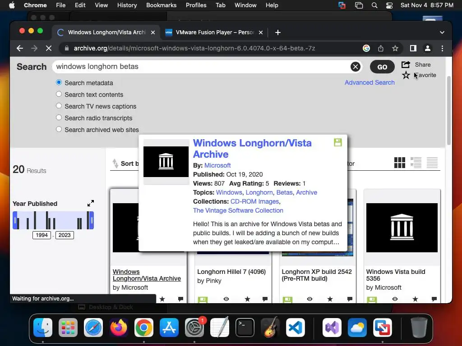Open Terminal from the Dock

coord(245,328)
